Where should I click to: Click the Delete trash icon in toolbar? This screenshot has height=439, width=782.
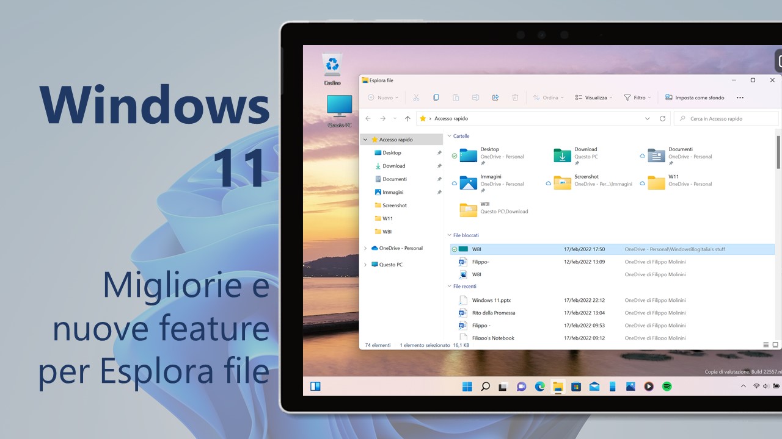[515, 98]
